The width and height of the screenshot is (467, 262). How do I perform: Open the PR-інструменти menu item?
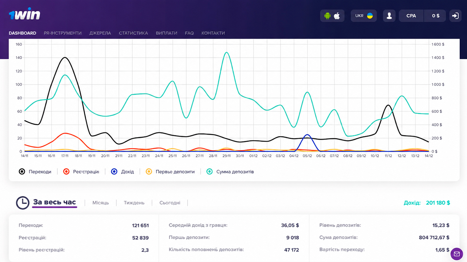coord(63,33)
